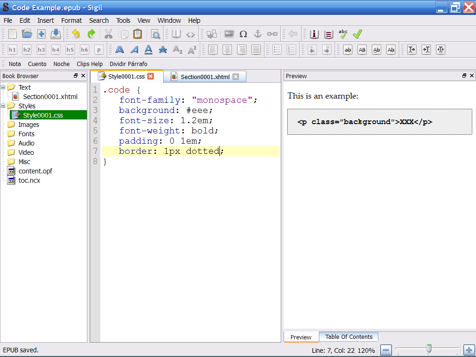Switch to the Table Of Contents tab
This screenshot has height=357, width=476.
pos(349,337)
